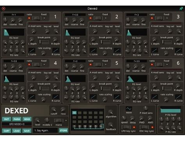Click the algorithm 32 diagram display
185x141 pixels.
[87, 120]
